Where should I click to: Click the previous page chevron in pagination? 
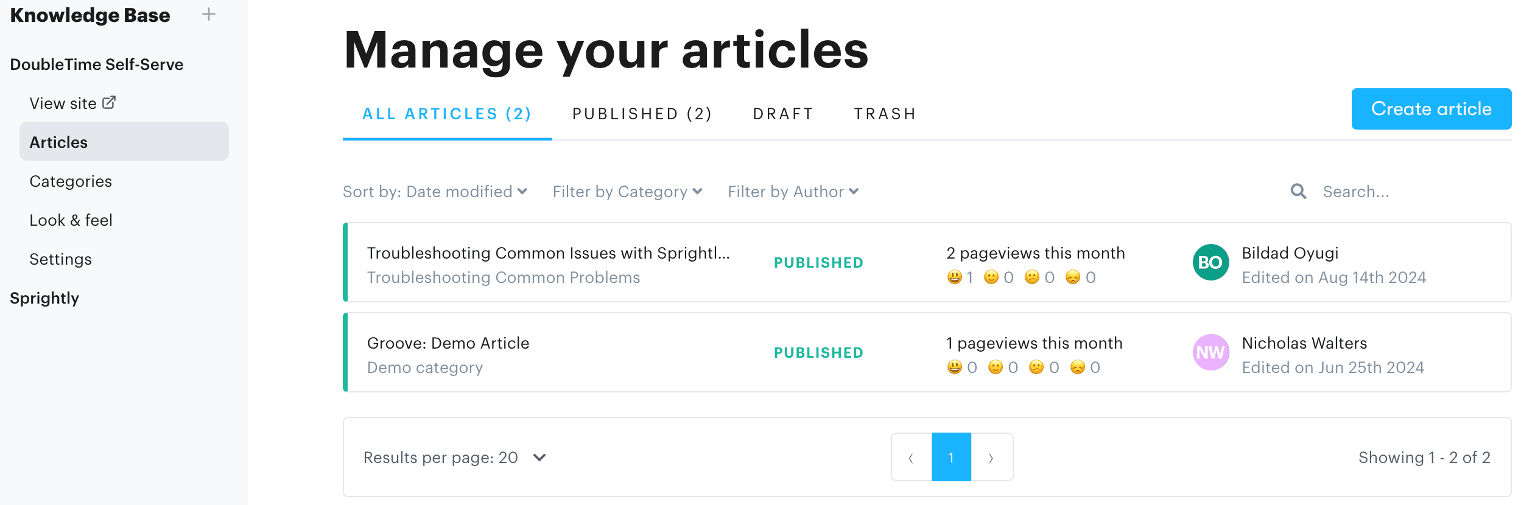pos(911,457)
